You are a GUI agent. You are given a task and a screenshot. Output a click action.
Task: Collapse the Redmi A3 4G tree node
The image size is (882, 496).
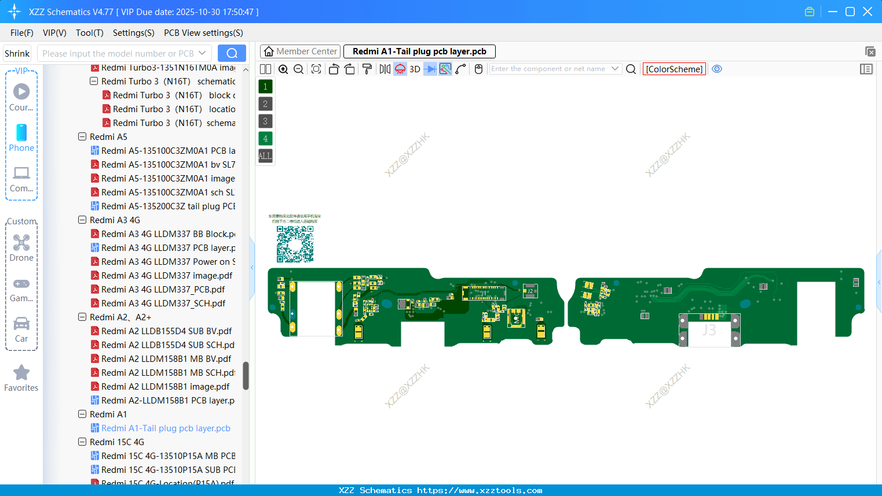[82, 220]
